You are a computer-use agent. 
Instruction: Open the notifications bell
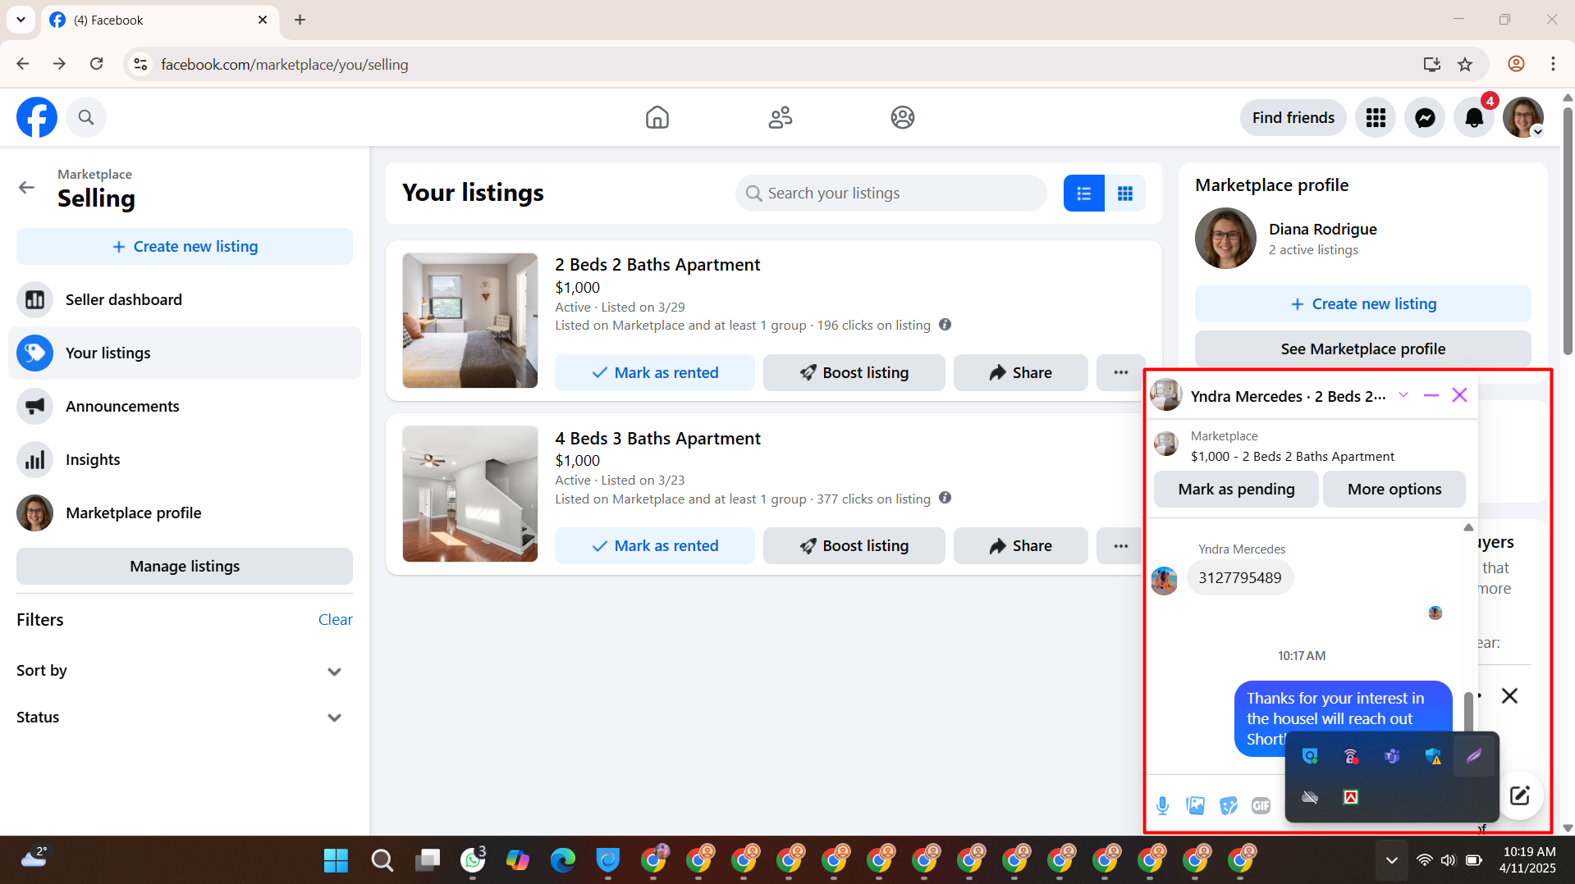(1474, 118)
